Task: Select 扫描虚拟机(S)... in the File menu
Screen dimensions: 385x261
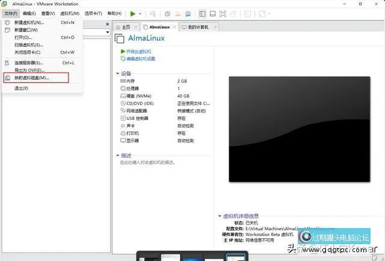Action: pos(42,45)
